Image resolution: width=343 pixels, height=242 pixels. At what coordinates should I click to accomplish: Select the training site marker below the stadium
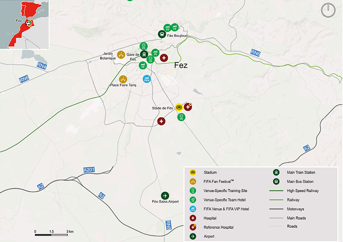181,117
